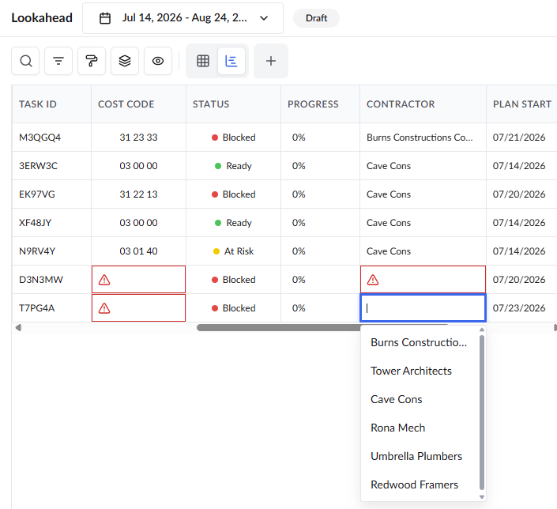
Task: Click Blocked status of M3QGQ4
Action: pyautogui.click(x=233, y=138)
